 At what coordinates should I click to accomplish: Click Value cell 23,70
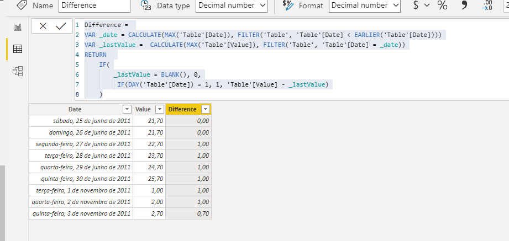pyautogui.click(x=149, y=156)
